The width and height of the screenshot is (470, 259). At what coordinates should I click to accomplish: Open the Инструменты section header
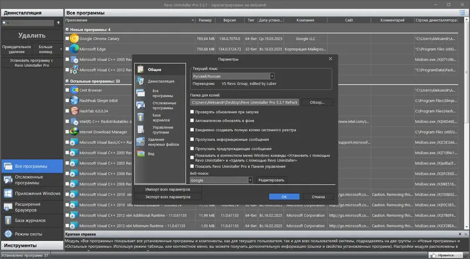tap(32, 246)
